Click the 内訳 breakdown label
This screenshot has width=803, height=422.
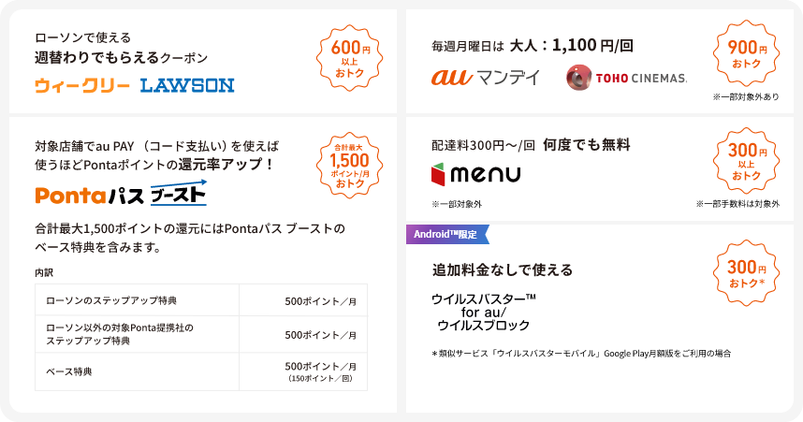click(44, 272)
